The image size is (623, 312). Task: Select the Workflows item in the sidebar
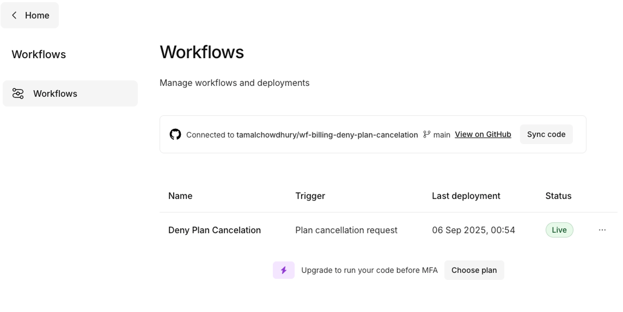point(55,93)
